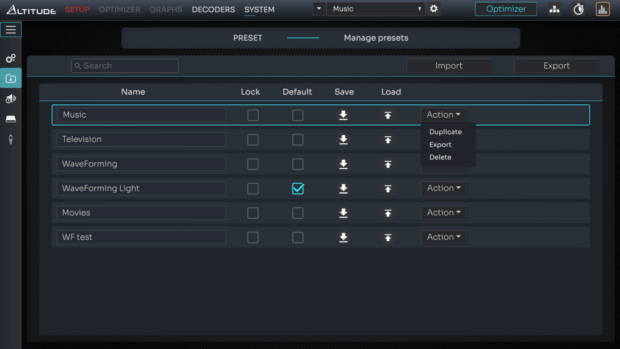Viewport: 620px width, 349px height.
Task: Save the WF test preset
Action: pyautogui.click(x=343, y=237)
